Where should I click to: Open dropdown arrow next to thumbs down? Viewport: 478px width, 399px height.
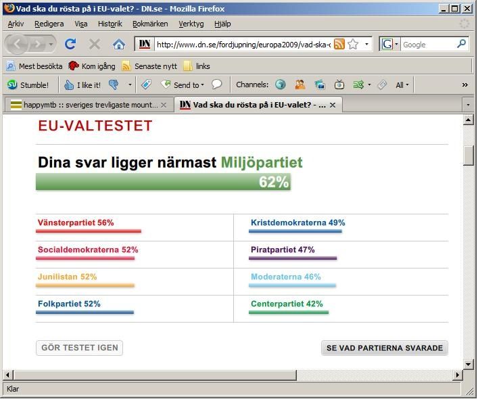130,85
